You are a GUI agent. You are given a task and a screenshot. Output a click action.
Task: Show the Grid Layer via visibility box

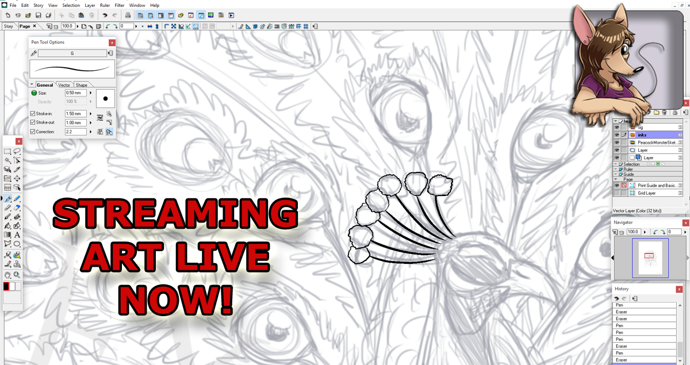coord(617,193)
